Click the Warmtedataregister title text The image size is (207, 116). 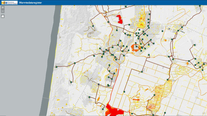(x=30, y=2)
